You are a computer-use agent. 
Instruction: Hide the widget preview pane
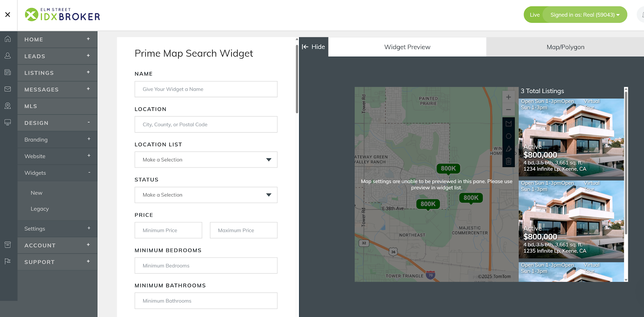(314, 47)
